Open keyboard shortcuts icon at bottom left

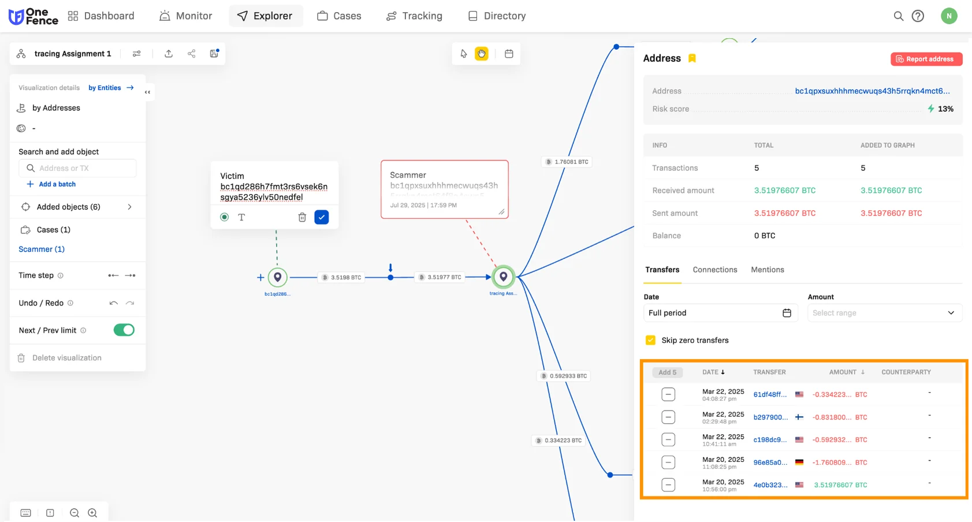[26, 513]
